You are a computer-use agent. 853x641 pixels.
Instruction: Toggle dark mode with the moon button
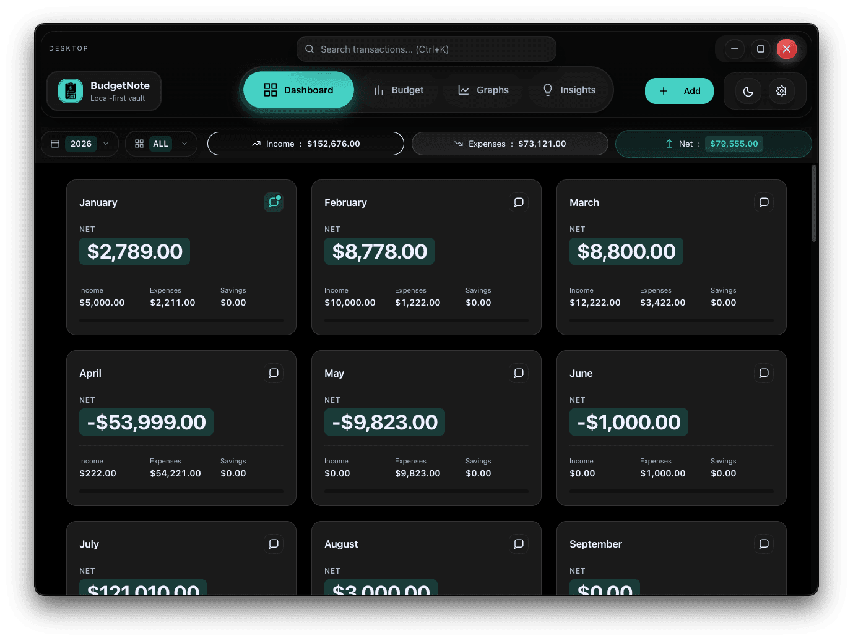[x=748, y=91]
